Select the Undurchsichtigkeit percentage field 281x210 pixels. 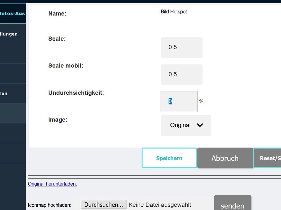[179, 101]
